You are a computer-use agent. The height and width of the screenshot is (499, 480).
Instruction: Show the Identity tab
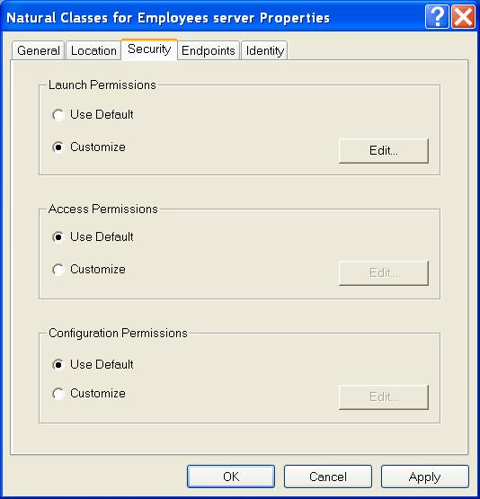[x=264, y=50]
